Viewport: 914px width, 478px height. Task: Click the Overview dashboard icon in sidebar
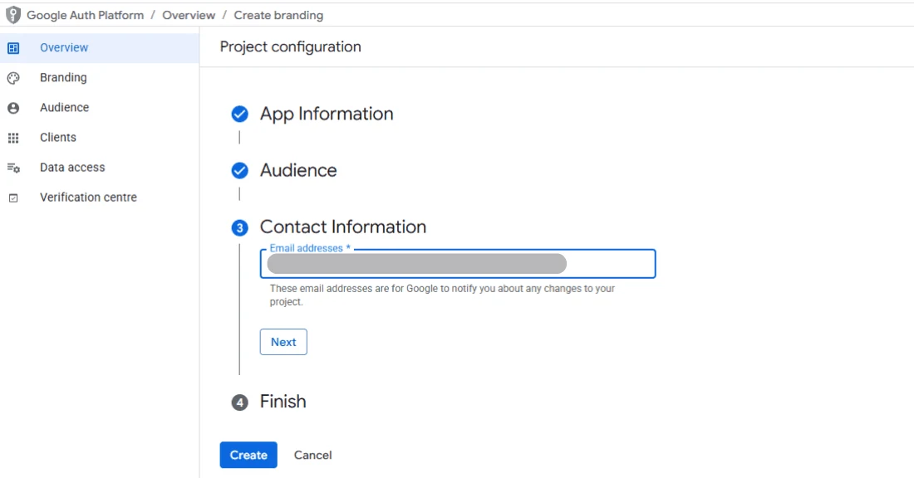pos(13,48)
